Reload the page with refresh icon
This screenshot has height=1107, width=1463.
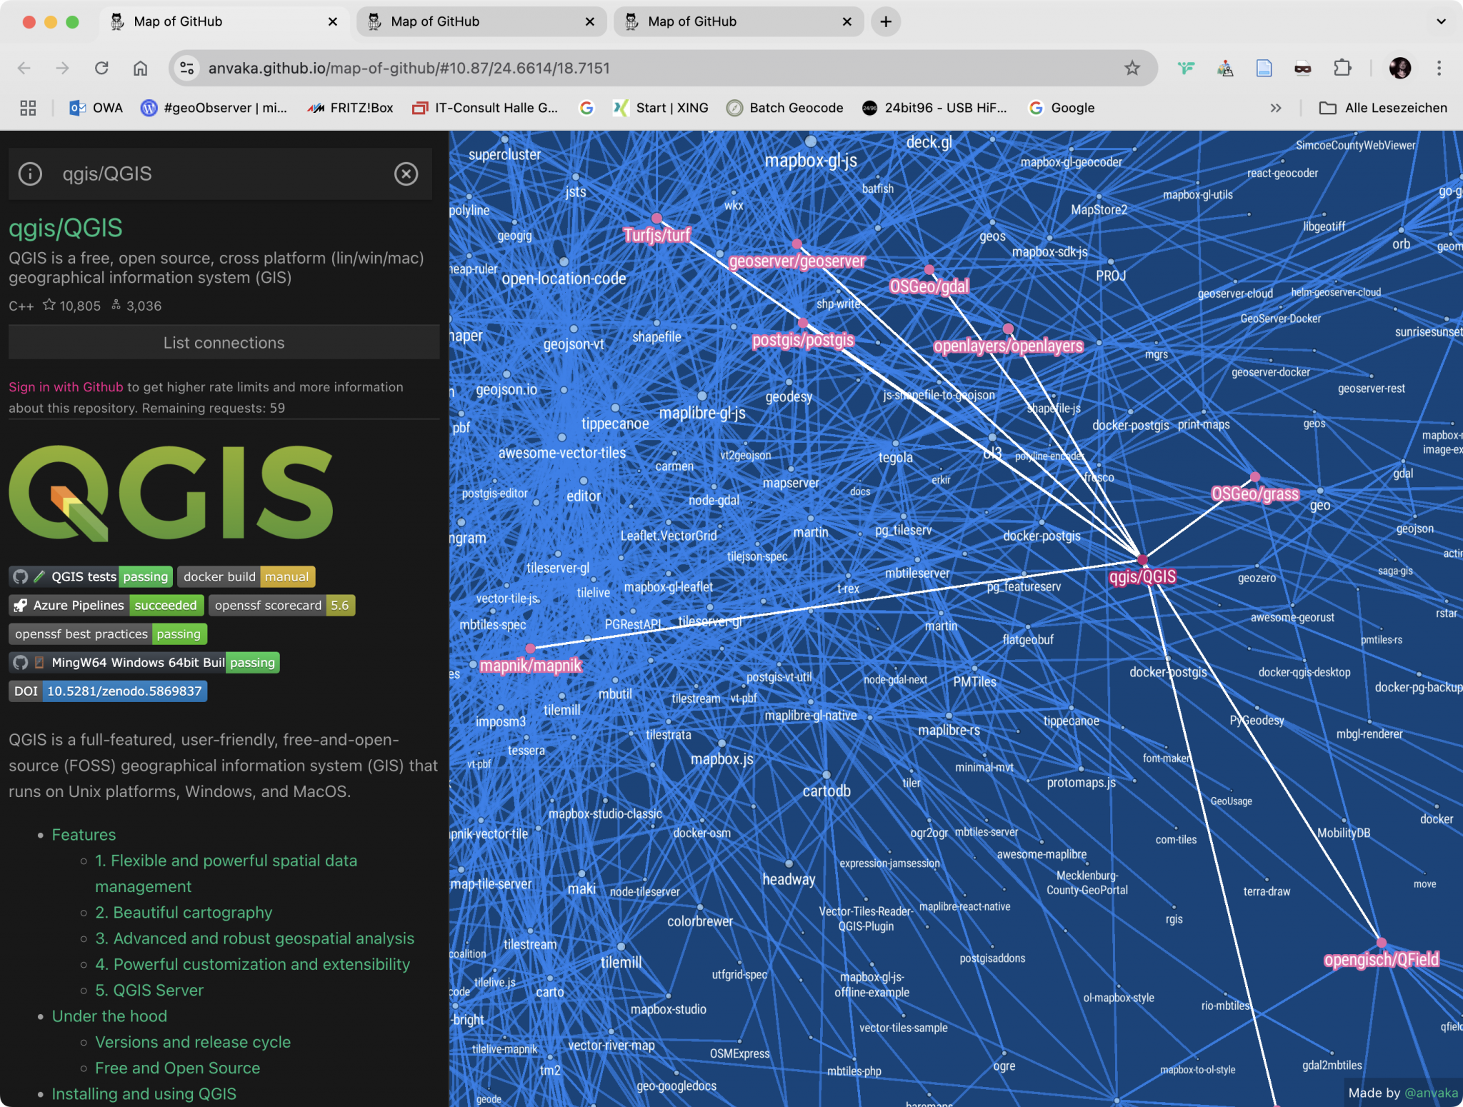[101, 68]
